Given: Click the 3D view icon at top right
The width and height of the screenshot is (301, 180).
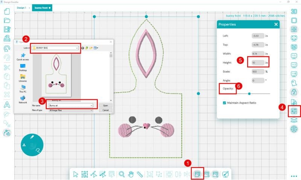Looking at the screenshot, I should [x=294, y=12].
